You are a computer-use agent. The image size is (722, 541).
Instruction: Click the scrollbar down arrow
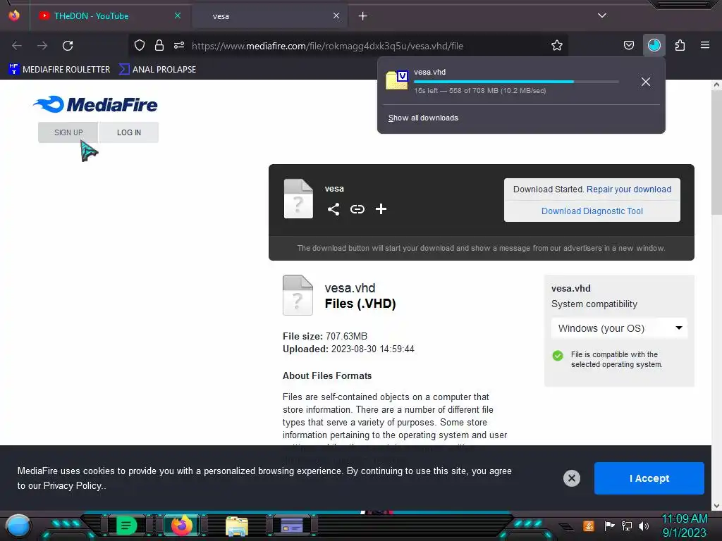pos(716,506)
